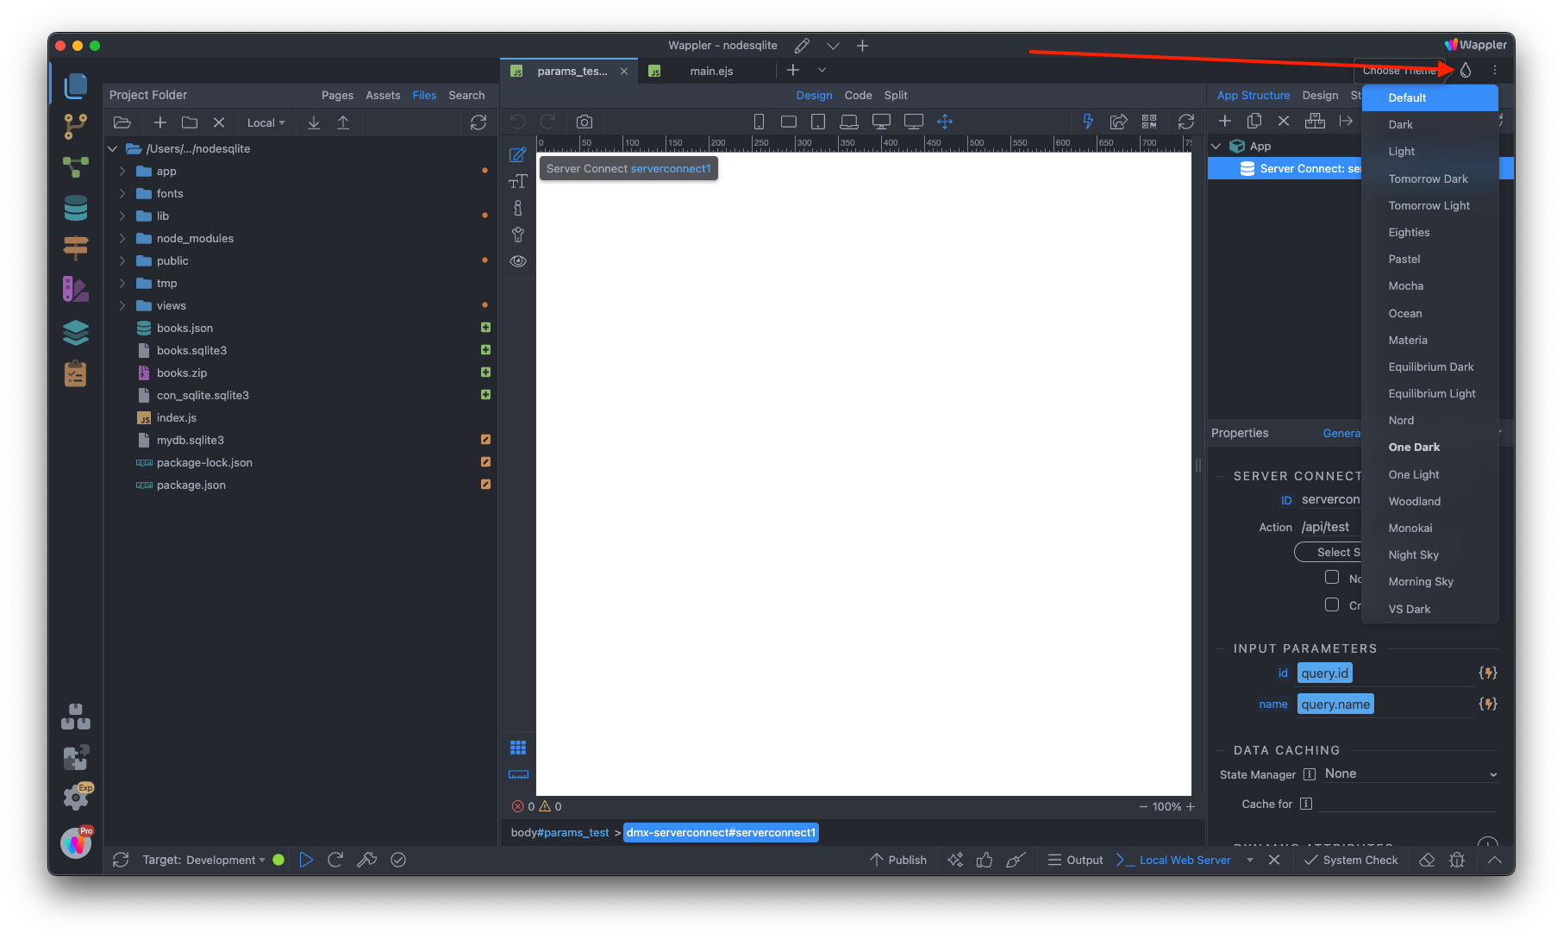Open the dropdown arrow next to Local Web Server
The width and height of the screenshot is (1563, 939).
pos(1249,860)
